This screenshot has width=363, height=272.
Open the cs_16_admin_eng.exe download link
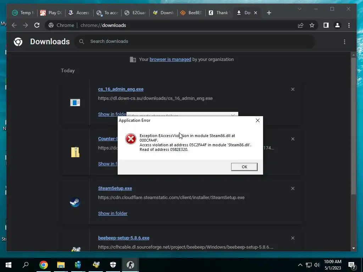(121, 89)
